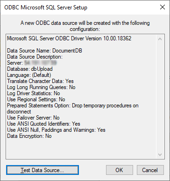The width and height of the screenshot is (170, 181).
Task: Close the ODBC Microsoft SQL Server Setup window
Action: point(163,7)
